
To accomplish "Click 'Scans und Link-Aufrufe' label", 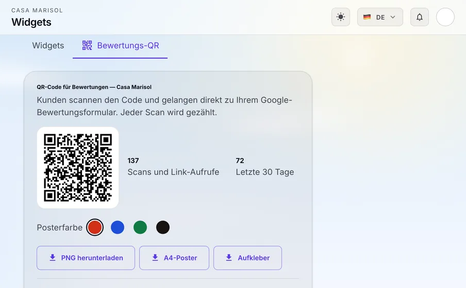I will pos(173,172).
